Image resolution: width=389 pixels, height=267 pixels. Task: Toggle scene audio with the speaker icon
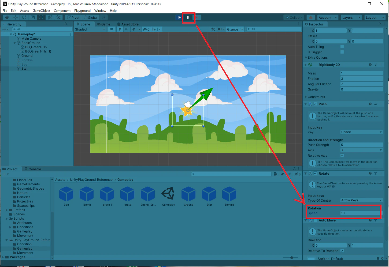pyautogui.click(x=127, y=29)
